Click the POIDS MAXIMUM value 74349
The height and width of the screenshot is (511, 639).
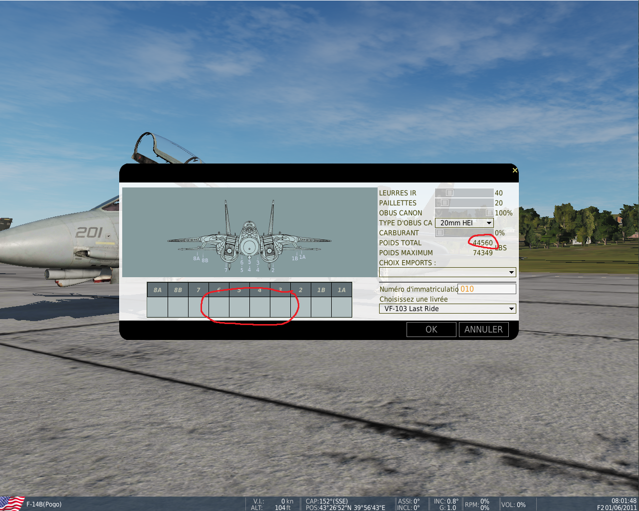(x=483, y=253)
